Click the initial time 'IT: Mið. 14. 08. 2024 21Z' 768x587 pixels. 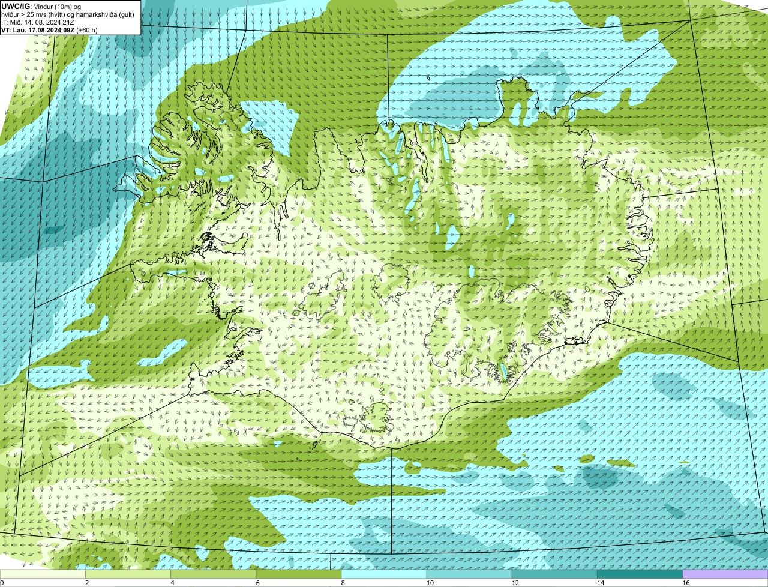coord(38,22)
